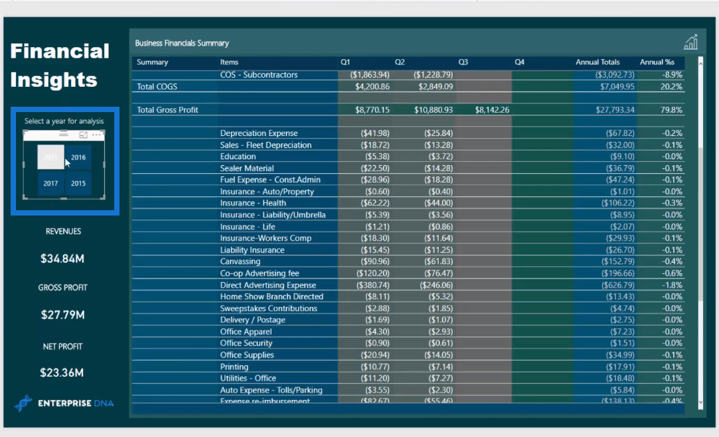Click the Enterprise DNA logo
This screenshot has height=437, width=719.
(64, 403)
